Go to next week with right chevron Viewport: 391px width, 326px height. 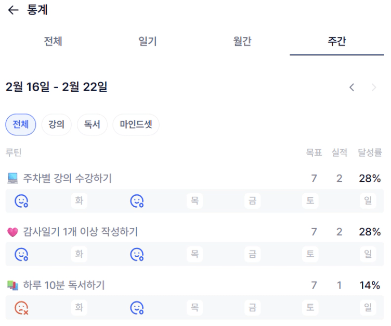pos(374,87)
